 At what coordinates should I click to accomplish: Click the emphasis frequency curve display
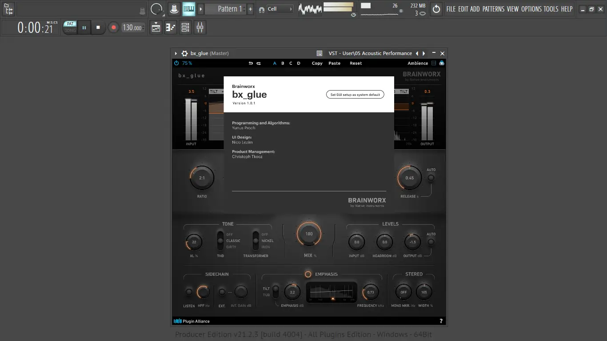[331, 292]
